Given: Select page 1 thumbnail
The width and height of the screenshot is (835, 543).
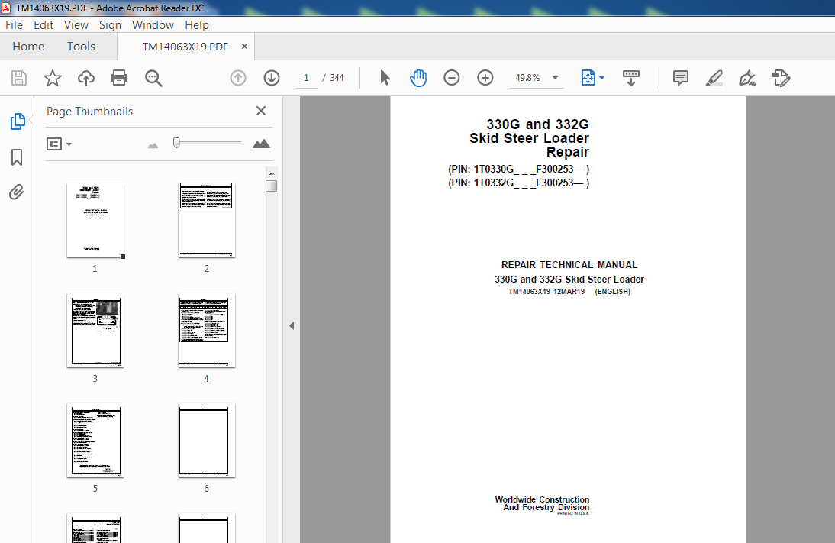Looking at the screenshot, I should point(95,221).
